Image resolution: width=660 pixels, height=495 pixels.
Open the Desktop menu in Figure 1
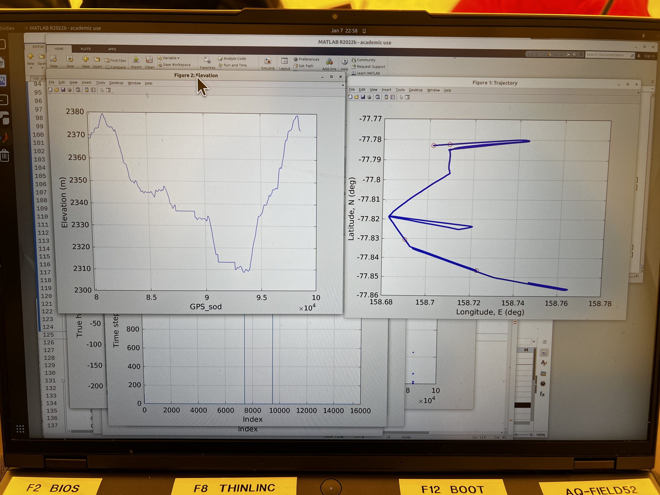point(416,90)
